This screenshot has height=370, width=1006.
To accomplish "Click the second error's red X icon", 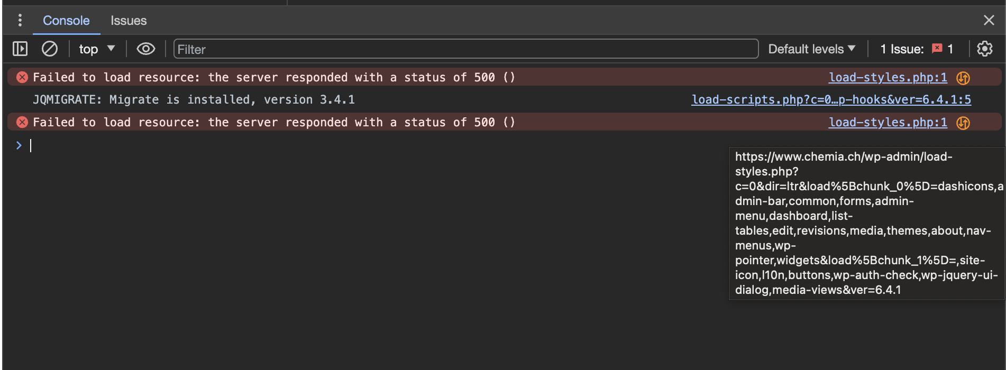I will 22,123.
